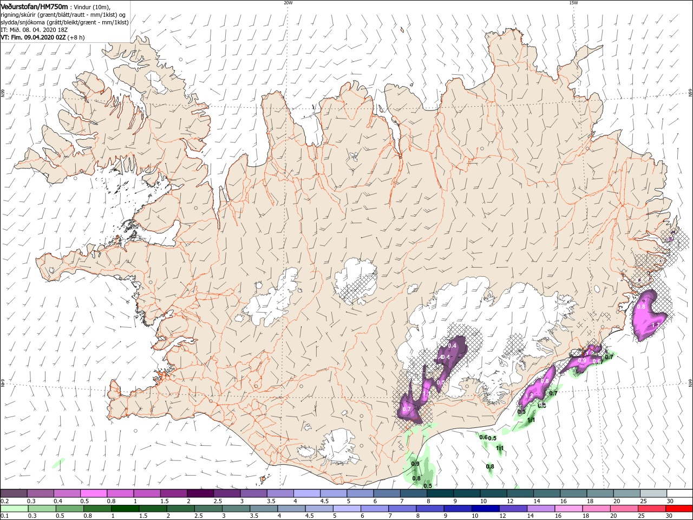The height and width of the screenshot is (520, 693).
Task: Select the darkest purple 2 swatch, upper legend
Action: pos(200,493)
